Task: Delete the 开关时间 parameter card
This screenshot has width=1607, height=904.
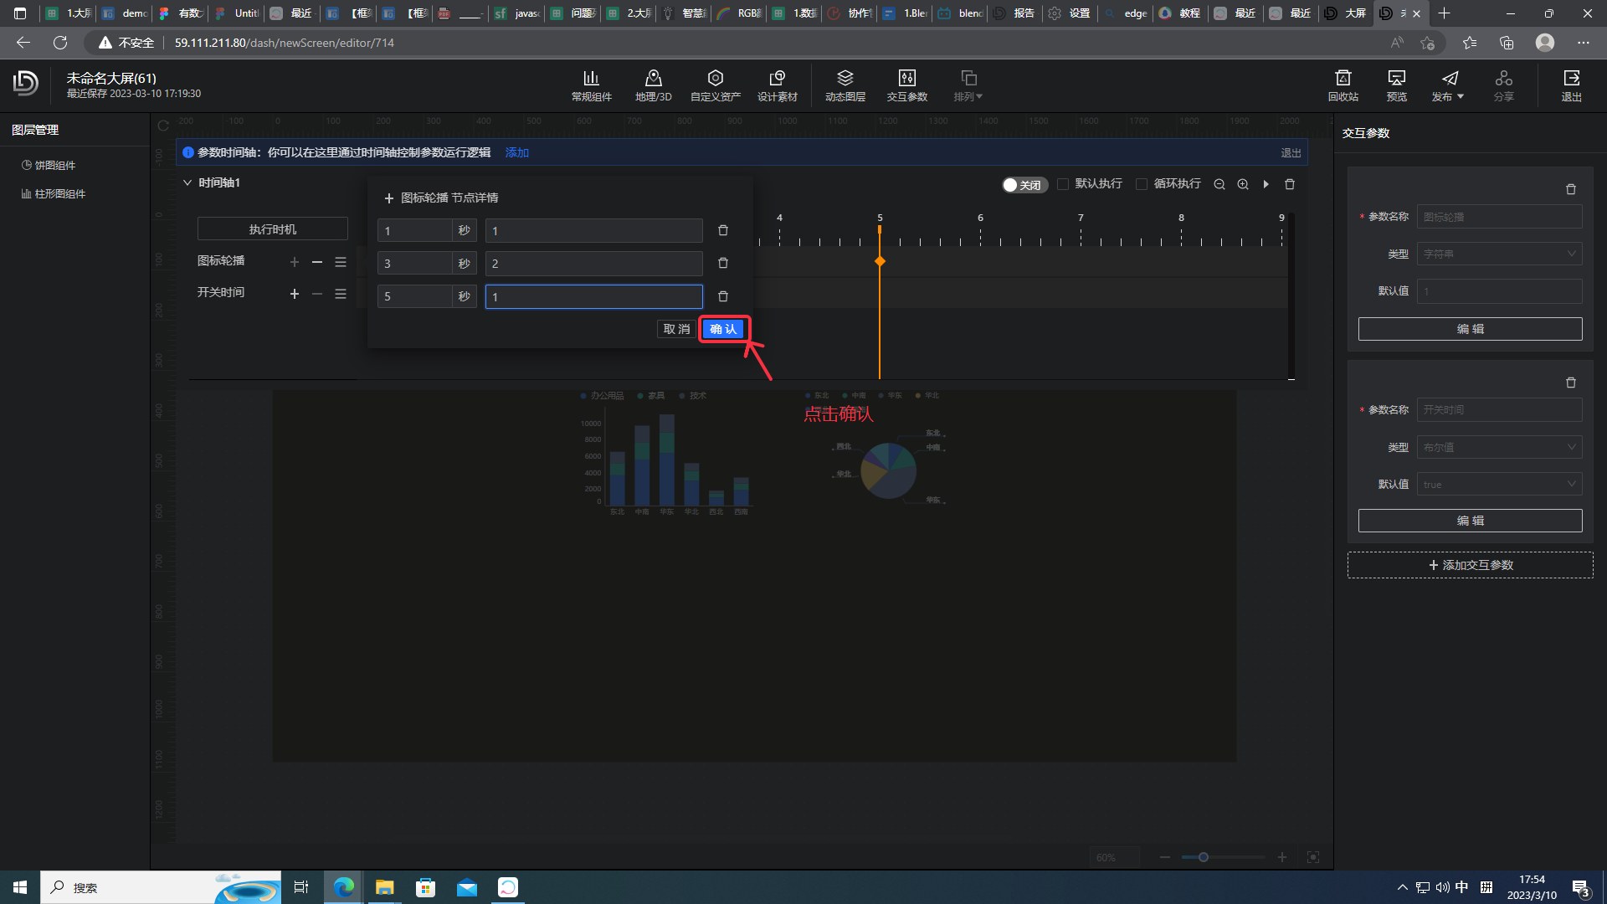Action: click(1571, 383)
